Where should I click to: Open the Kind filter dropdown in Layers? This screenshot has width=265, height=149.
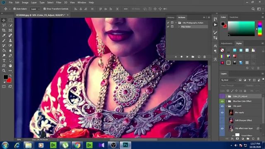coord(229,80)
